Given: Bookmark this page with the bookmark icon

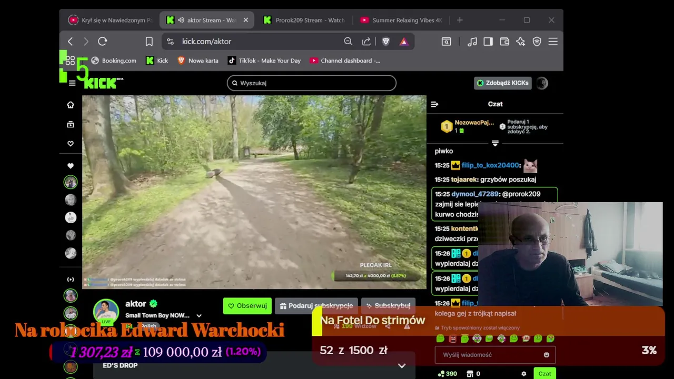Looking at the screenshot, I should 149,41.
